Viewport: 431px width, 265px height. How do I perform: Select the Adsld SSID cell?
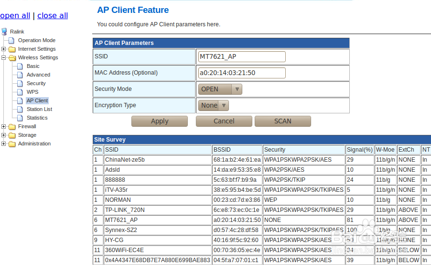click(158, 170)
